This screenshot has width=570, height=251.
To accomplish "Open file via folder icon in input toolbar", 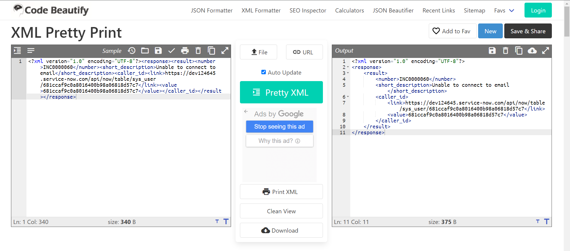I will coord(145,50).
